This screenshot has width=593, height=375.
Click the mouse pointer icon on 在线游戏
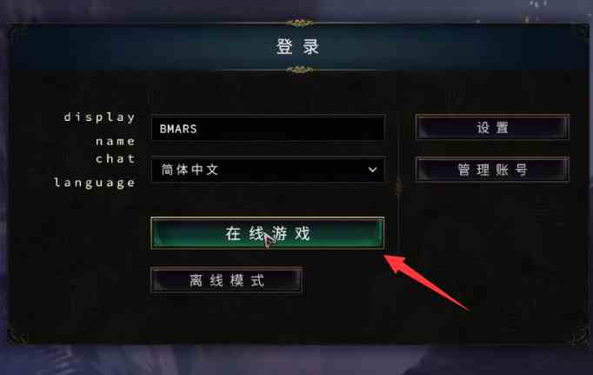coord(270,241)
